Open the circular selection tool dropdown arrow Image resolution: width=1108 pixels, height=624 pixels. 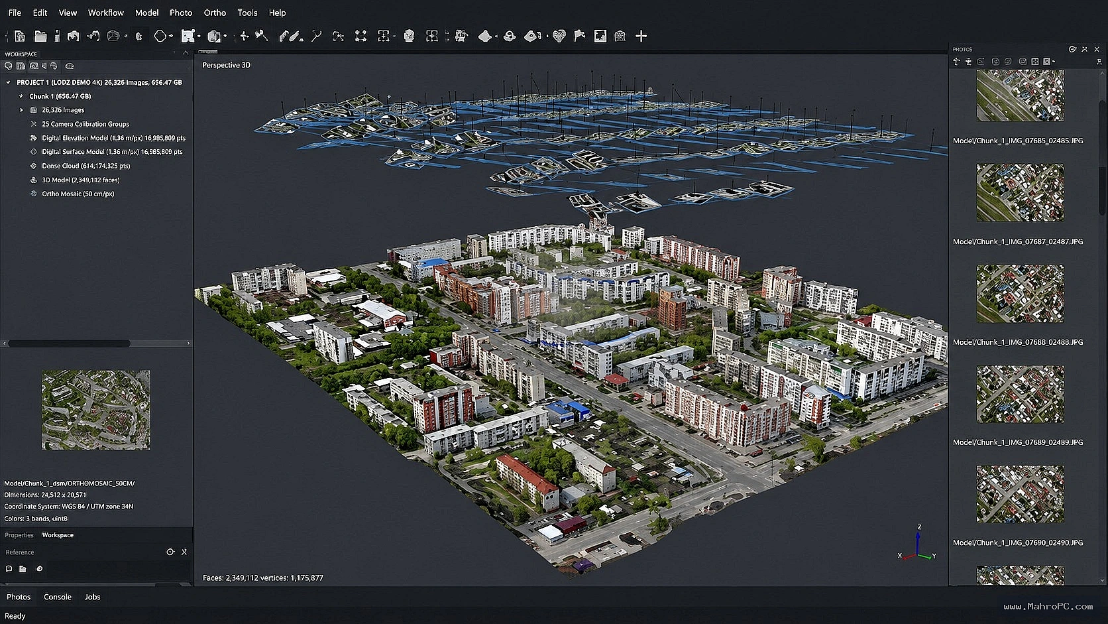pos(171,36)
